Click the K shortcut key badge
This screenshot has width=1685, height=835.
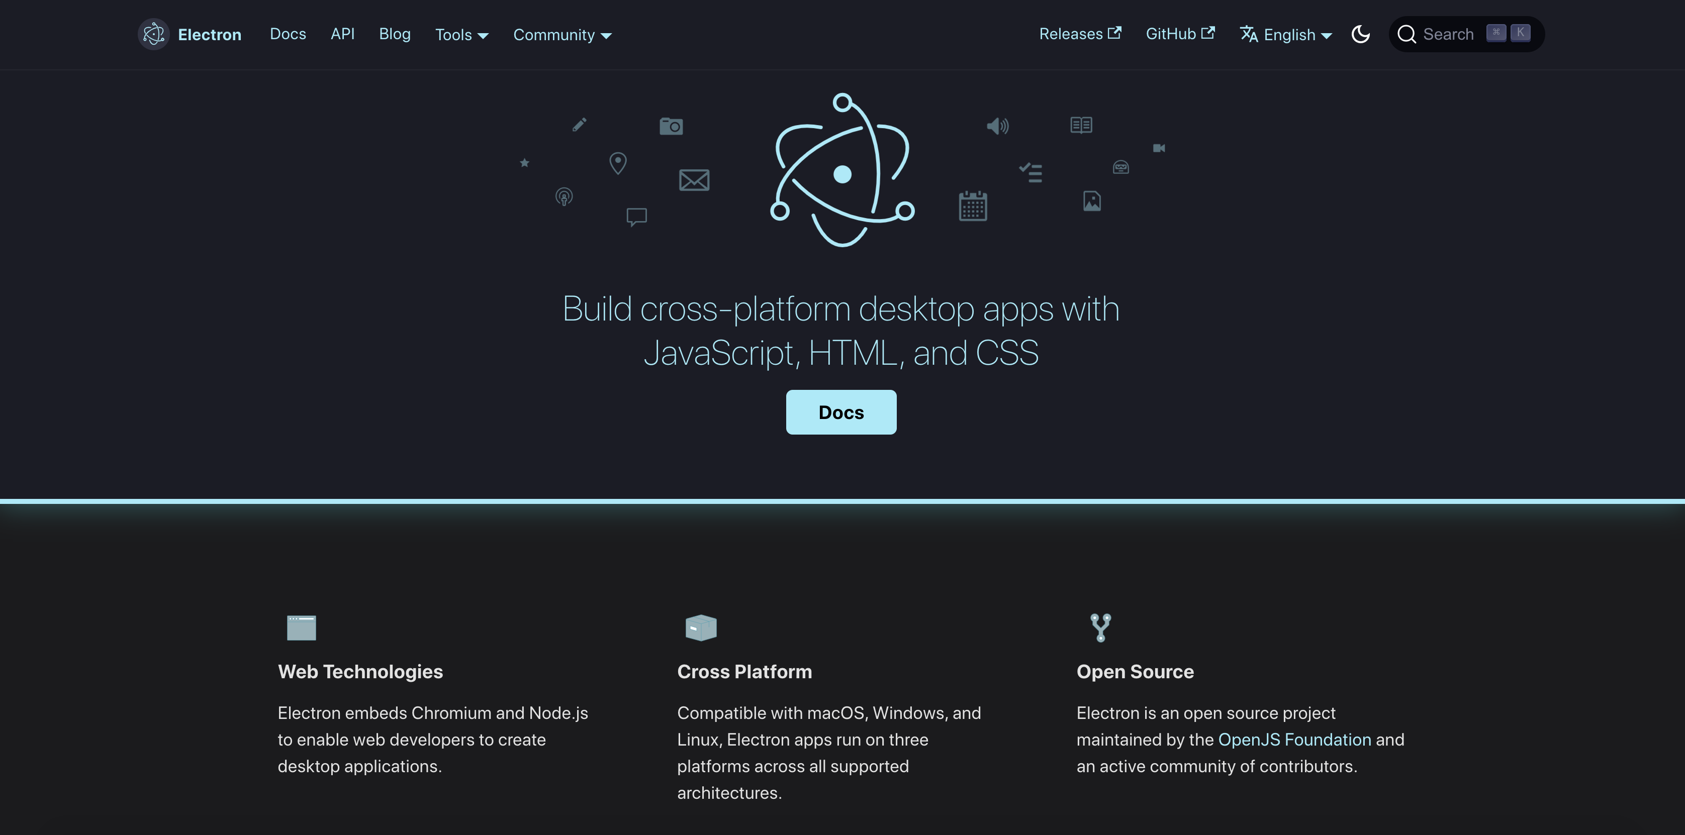click(1520, 33)
